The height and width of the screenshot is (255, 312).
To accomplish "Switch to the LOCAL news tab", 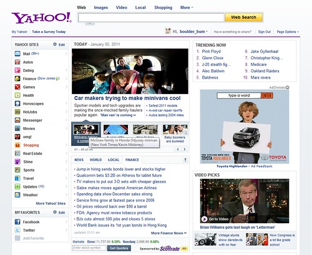I will coord(114,160).
